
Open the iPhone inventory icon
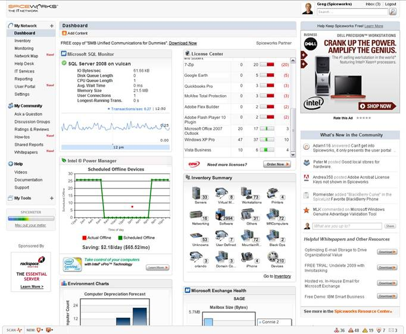(x=246, y=257)
